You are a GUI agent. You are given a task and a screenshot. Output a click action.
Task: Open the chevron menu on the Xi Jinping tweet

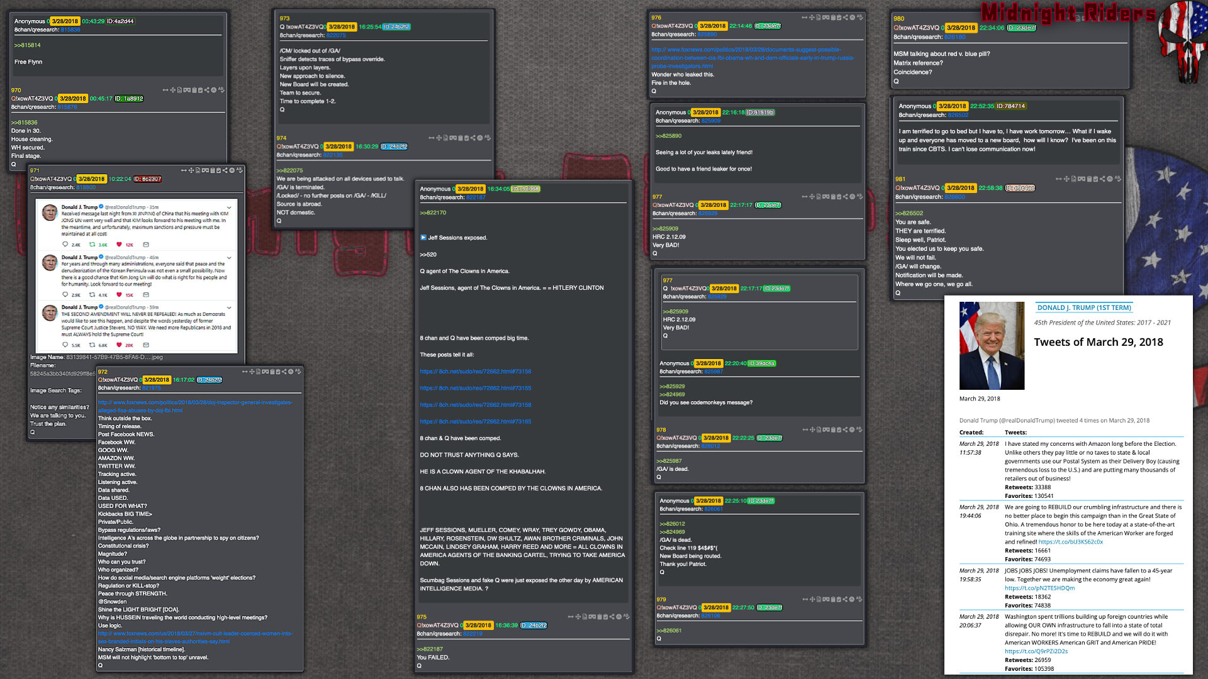click(229, 207)
